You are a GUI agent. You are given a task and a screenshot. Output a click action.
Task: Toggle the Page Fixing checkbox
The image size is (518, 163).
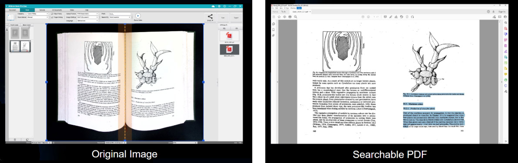pos(52,13)
